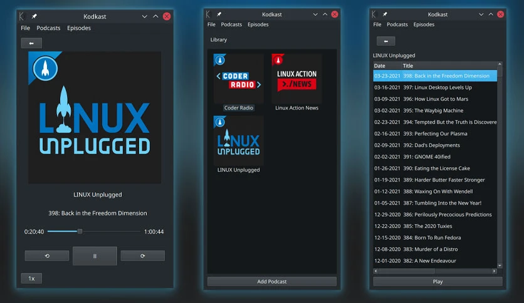Select episode 388: Waxing On With Wendell

coord(435,191)
